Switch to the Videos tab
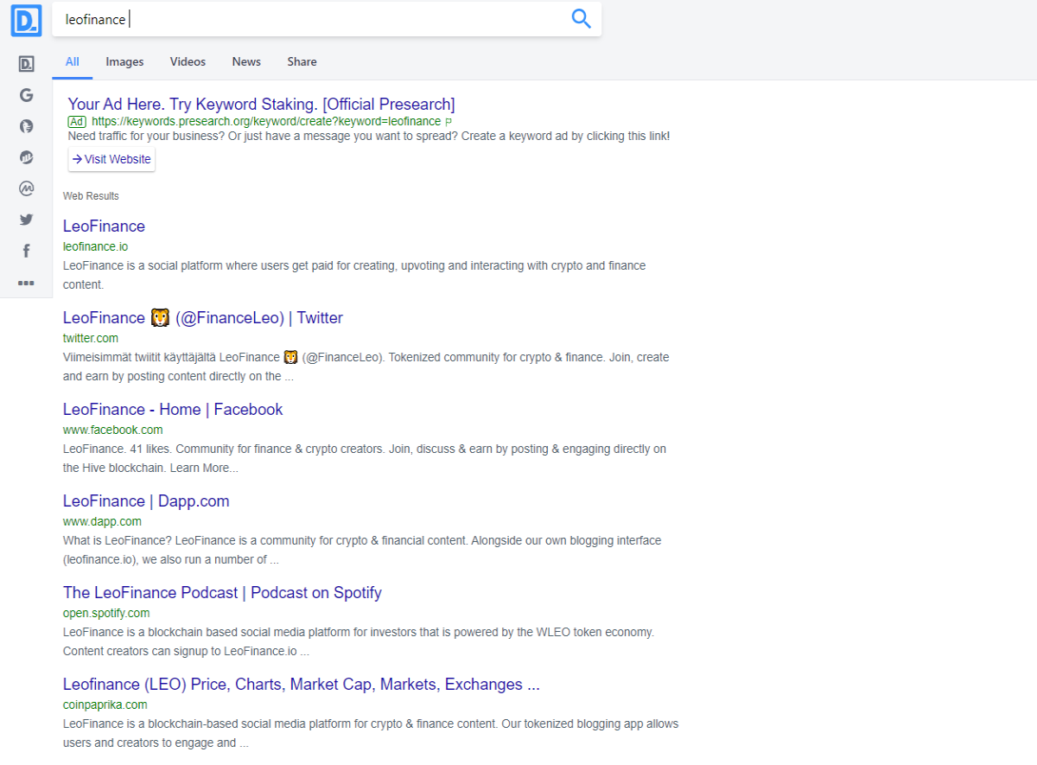This screenshot has width=1037, height=765. pos(188,61)
